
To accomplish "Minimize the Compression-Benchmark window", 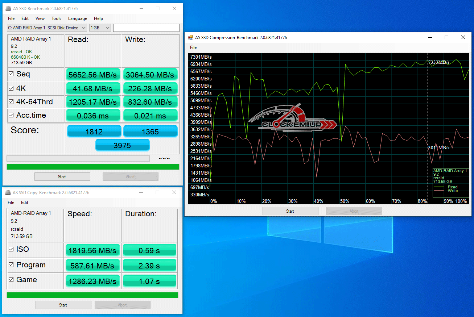I will (x=430, y=37).
